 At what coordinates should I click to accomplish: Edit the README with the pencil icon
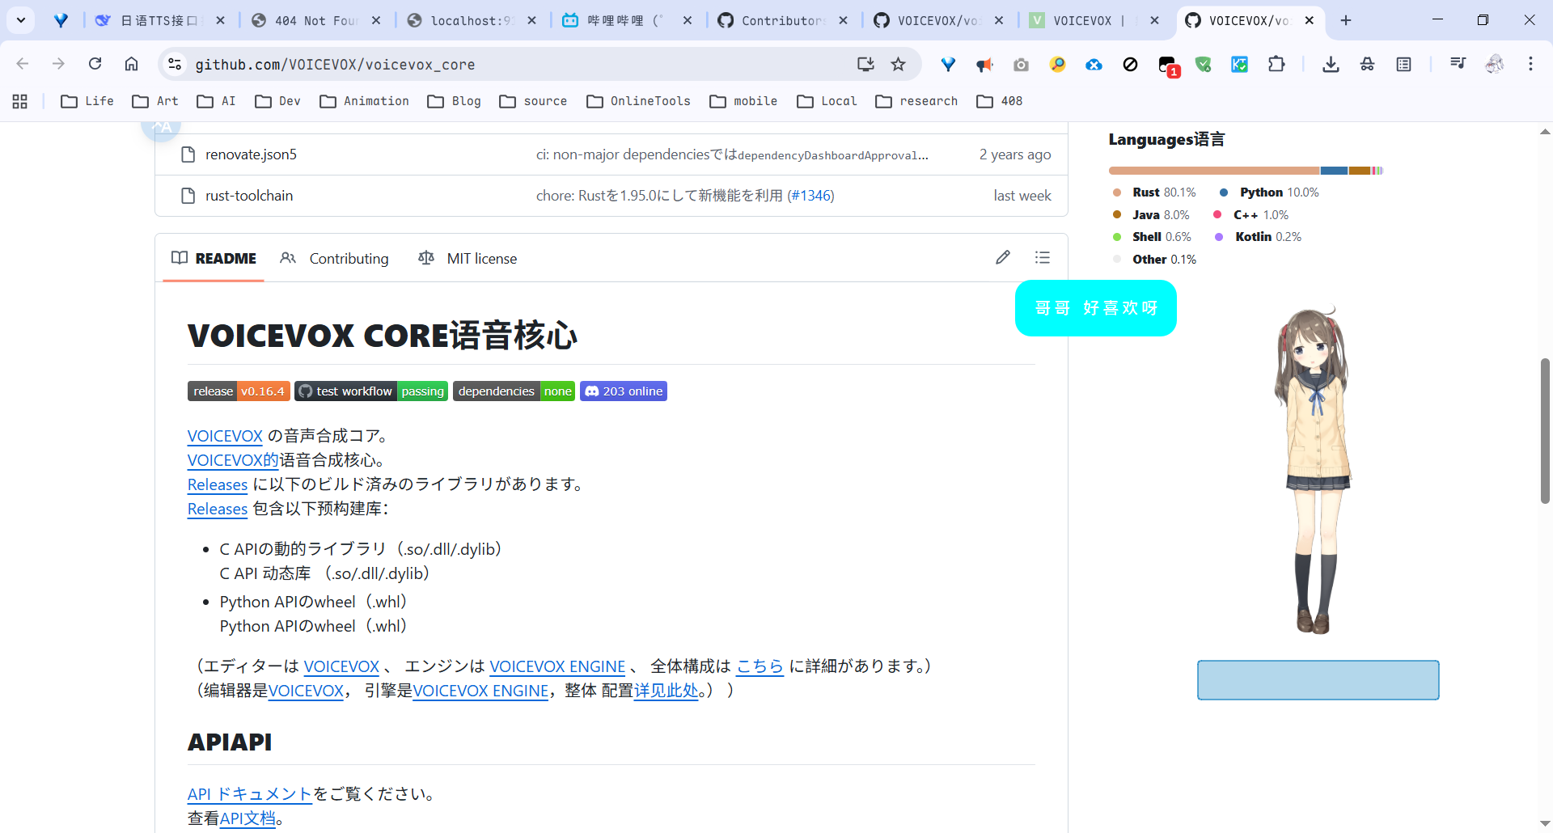pyautogui.click(x=1003, y=257)
